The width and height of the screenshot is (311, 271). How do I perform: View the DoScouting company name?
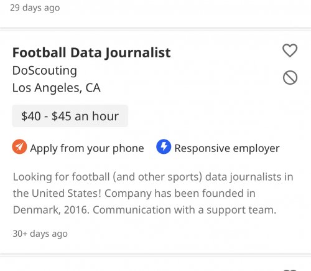click(45, 70)
